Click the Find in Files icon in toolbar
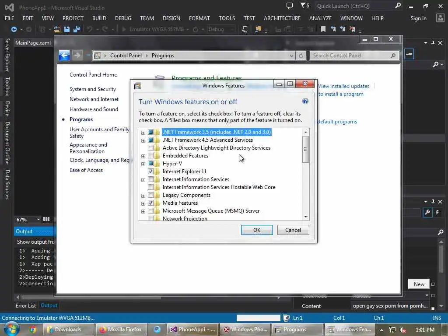The height and width of the screenshot is (336, 448). [258, 29]
